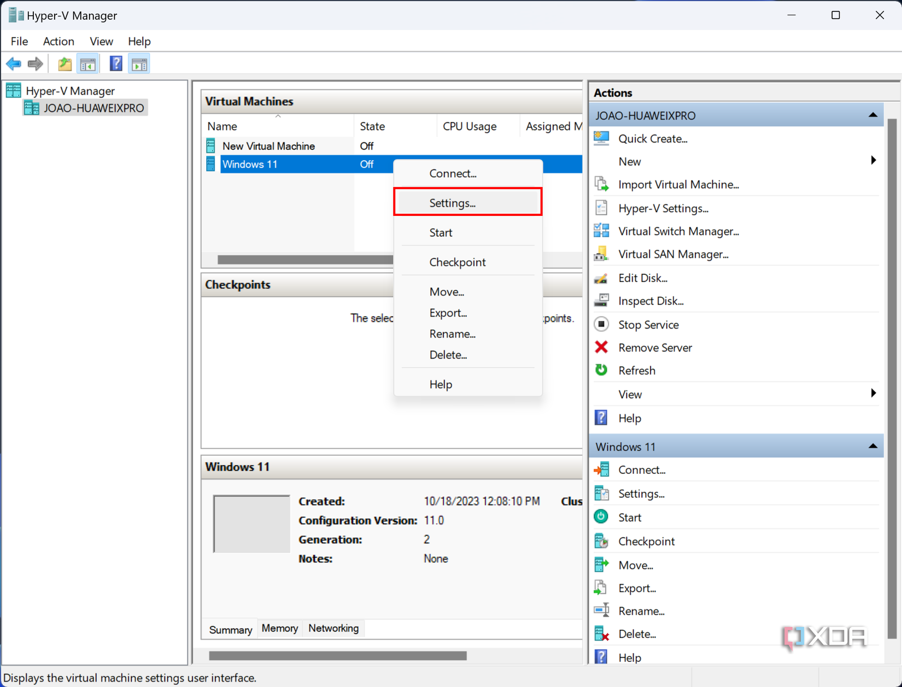Open Virtual Switch Manager
The height and width of the screenshot is (687, 902).
pyautogui.click(x=678, y=231)
